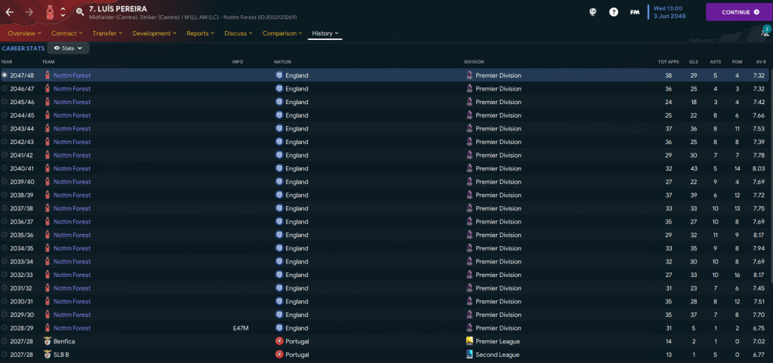Go back using the back arrow
The width and height of the screenshot is (773, 363).
(x=11, y=12)
